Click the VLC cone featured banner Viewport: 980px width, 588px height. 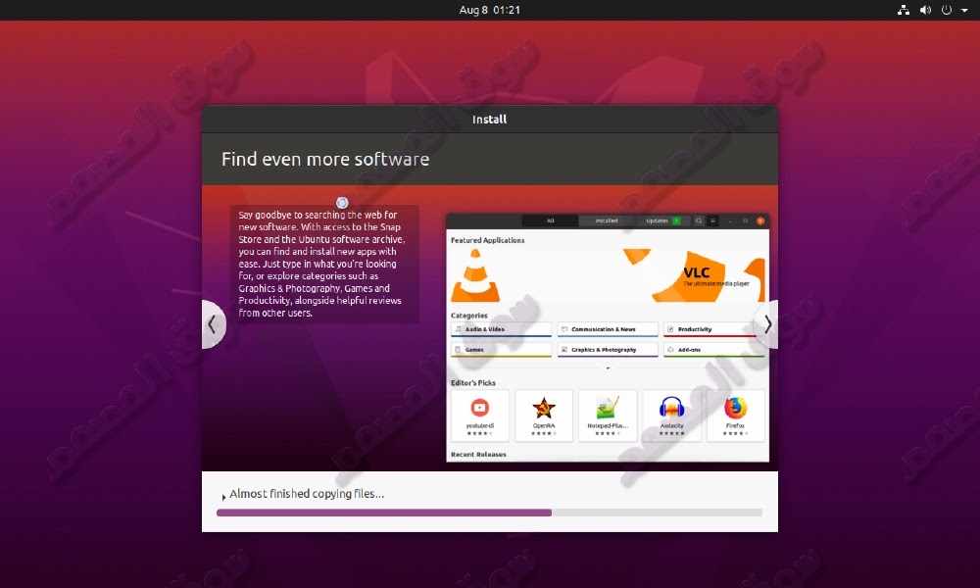pyautogui.click(x=608, y=275)
